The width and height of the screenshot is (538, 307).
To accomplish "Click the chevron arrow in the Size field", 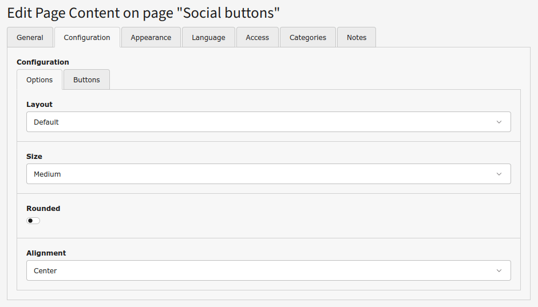I will coord(499,174).
